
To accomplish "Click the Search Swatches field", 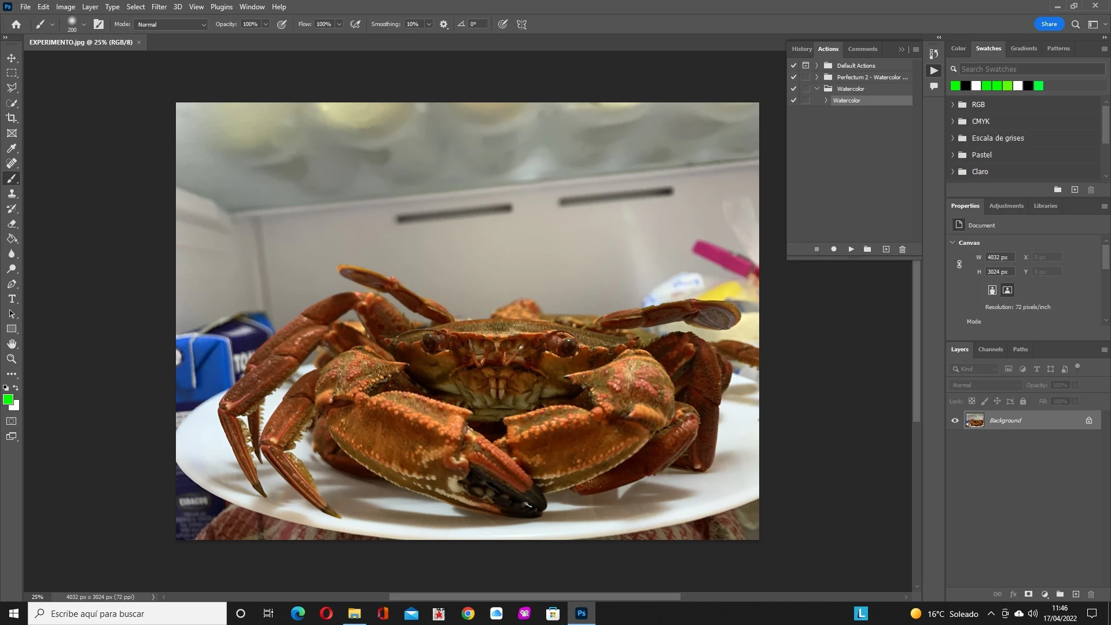I will coord(1031,69).
